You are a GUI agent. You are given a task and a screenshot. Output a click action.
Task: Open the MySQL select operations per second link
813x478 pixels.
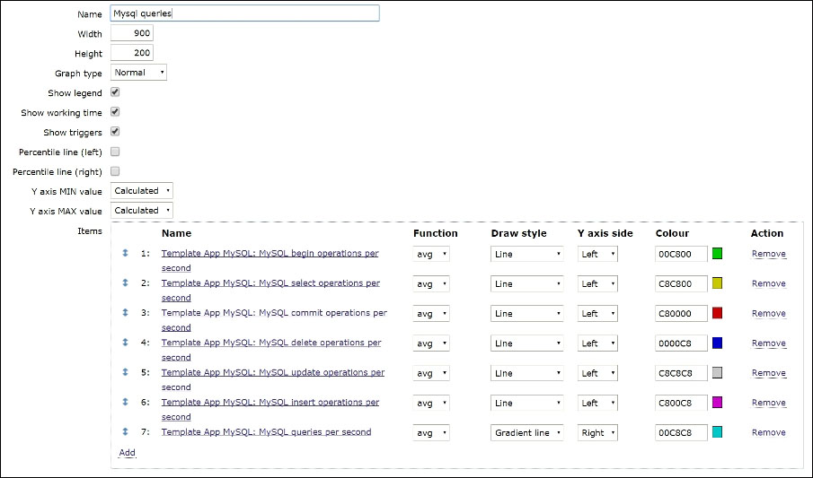click(x=270, y=283)
